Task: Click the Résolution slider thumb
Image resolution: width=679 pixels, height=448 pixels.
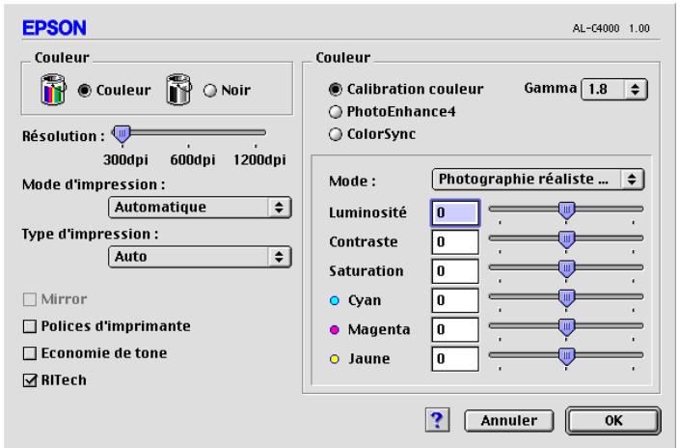Action: (122, 134)
